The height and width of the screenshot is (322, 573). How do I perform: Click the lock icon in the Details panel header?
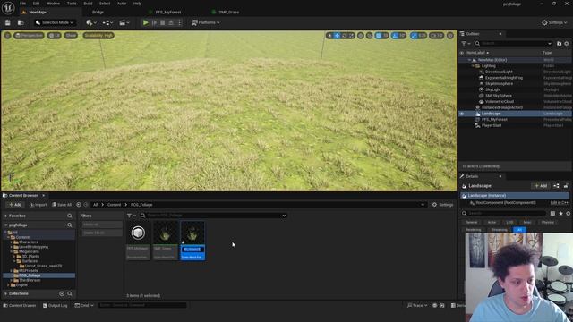(566, 186)
